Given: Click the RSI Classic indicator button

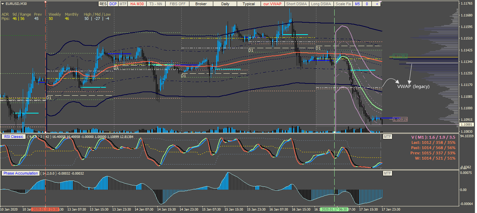Looking at the screenshot, I should coord(13,137).
